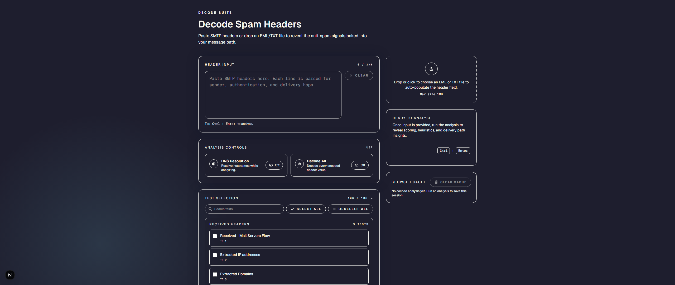Click the EML or TXT file drop zone text

click(x=431, y=85)
